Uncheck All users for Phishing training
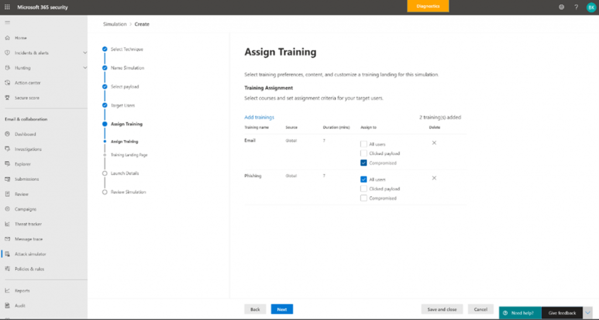This screenshot has width=599, height=320. [x=364, y=179]
